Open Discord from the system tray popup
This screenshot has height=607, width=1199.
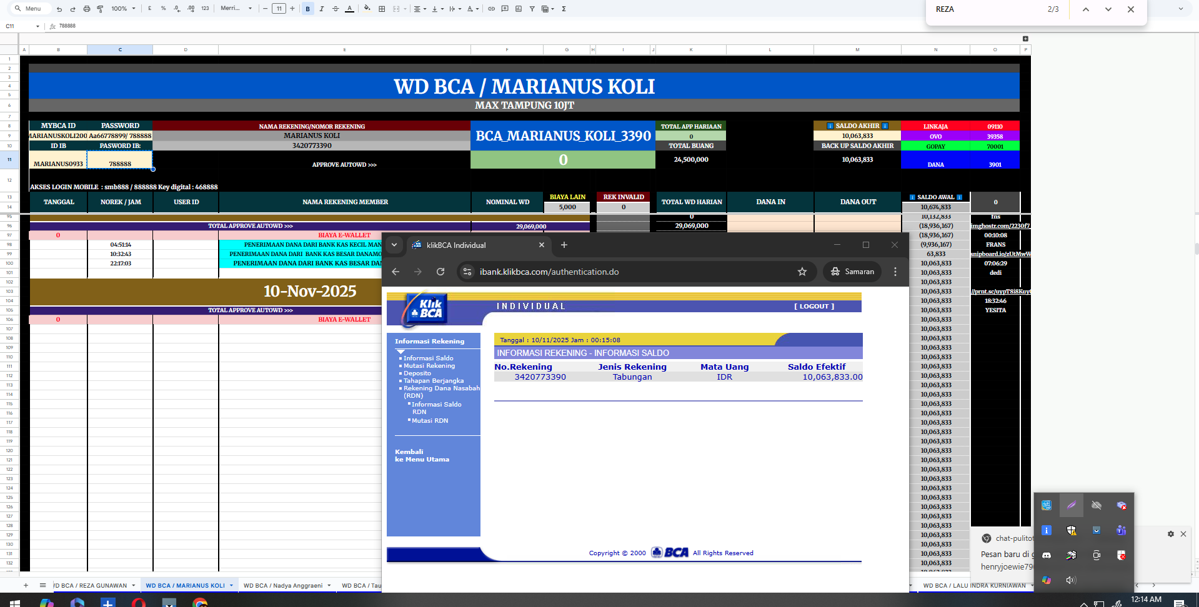point(1047,555)
